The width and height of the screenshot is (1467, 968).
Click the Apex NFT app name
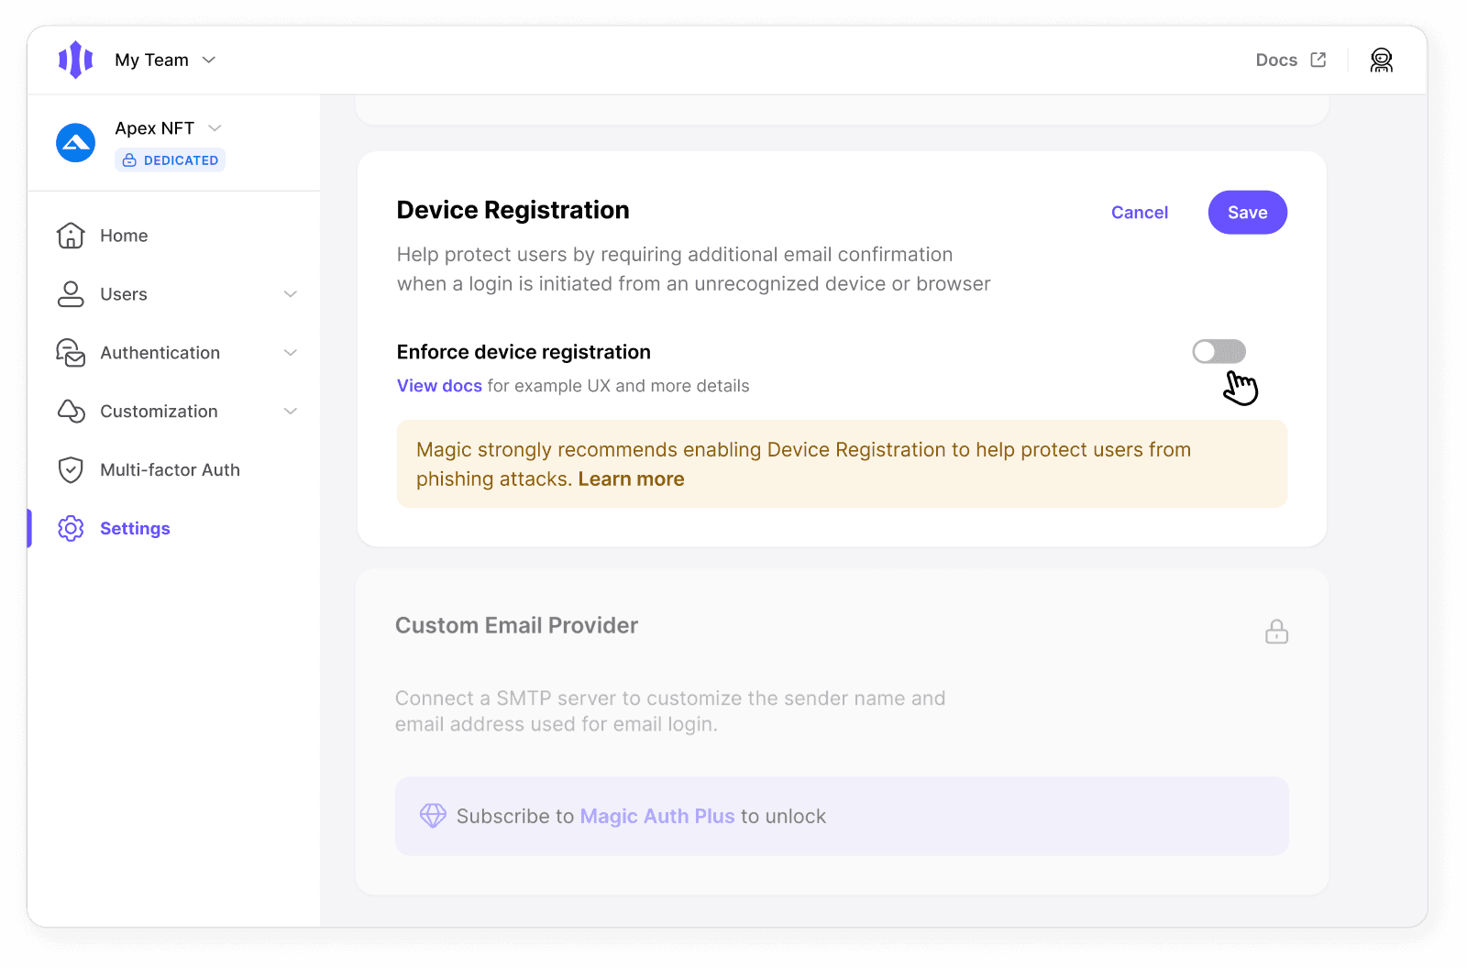(154, 128)
